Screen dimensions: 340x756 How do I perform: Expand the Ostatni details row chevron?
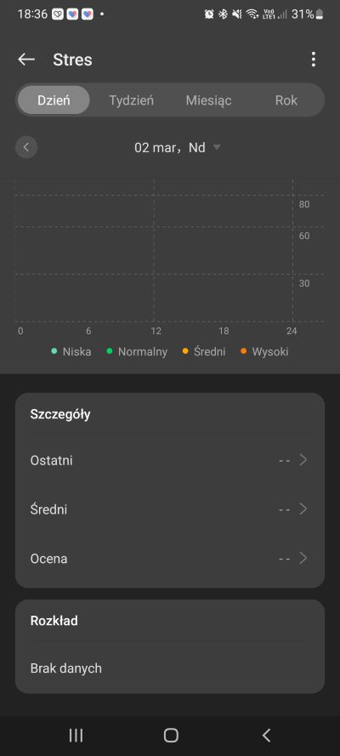pyautogui.click(x=303, y=460)
